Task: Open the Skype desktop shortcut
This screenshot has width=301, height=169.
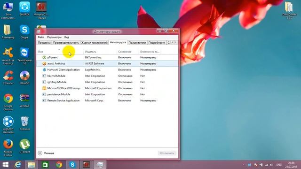Action: pyautogui.click(x=24, y=32)
